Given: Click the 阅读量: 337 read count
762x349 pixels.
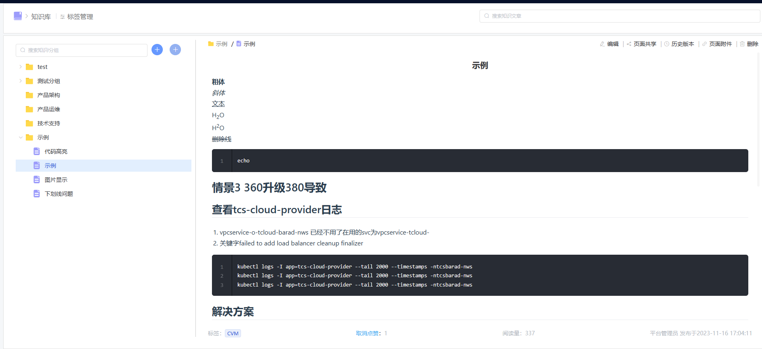Looking at the screenshot, I should coord(519,333).
